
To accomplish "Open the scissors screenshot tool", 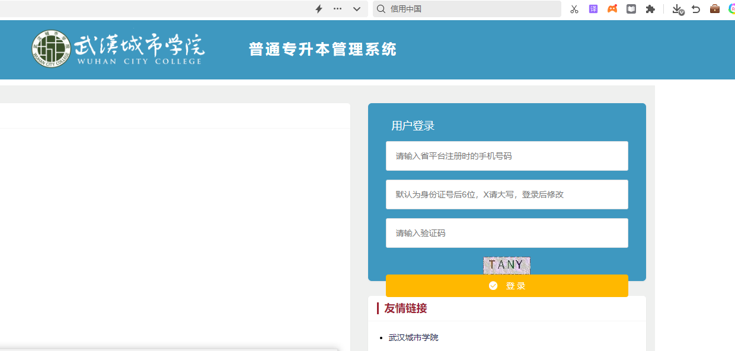I will click(x=574, y=9).
